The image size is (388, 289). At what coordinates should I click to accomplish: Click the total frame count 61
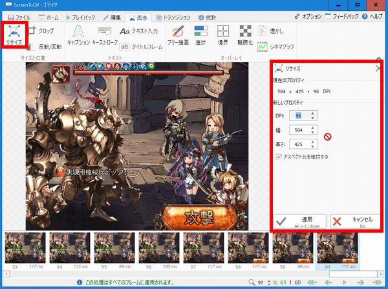283,283
